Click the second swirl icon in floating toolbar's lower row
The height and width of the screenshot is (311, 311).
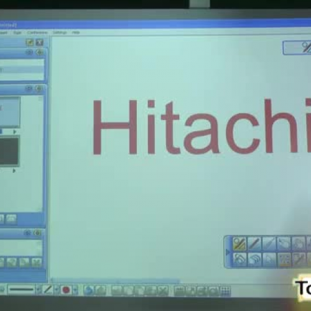point(254,259)
